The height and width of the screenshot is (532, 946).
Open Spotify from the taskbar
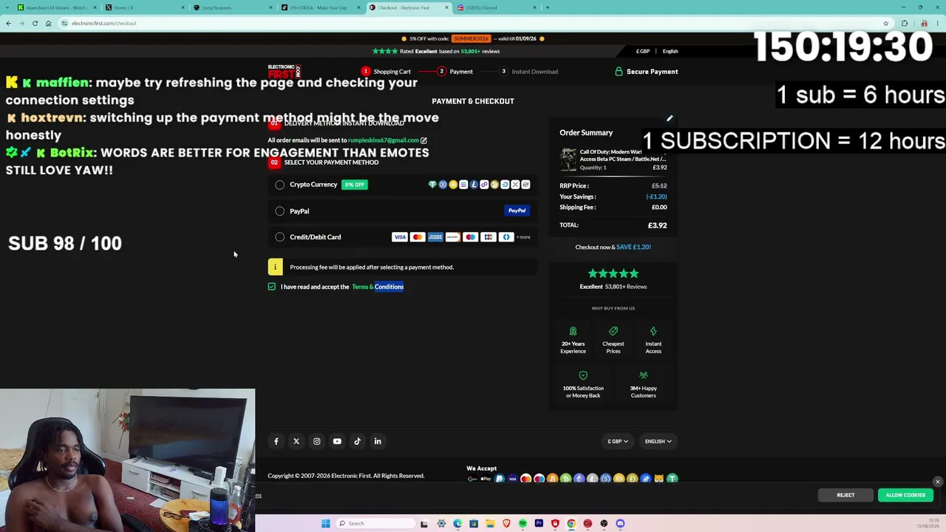(523, 524)
